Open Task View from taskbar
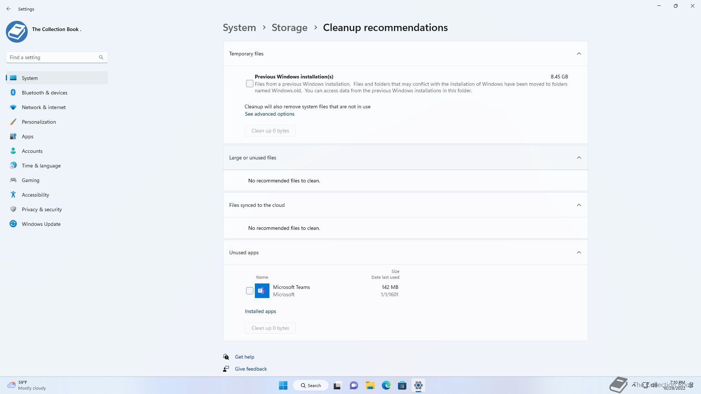This screenshot has height=394, width=701. (x=337, y=385)
